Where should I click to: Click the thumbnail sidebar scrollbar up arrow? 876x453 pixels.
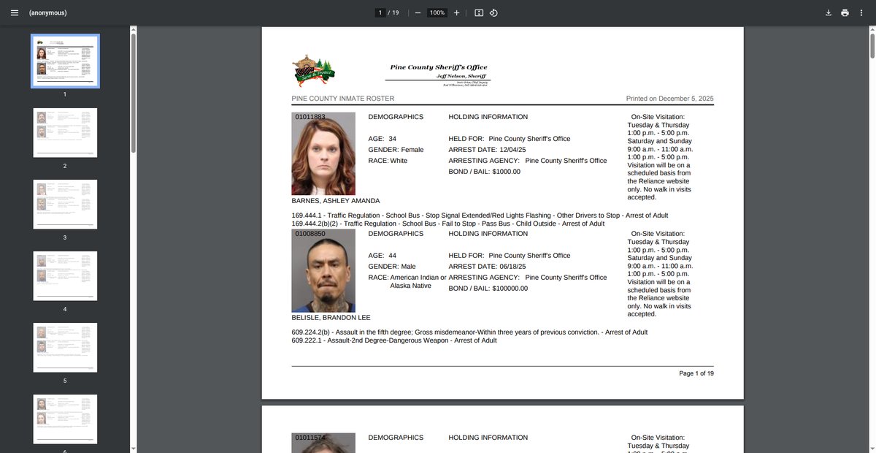133,29
